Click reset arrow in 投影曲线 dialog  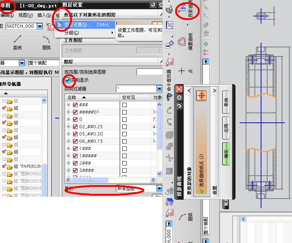179,106
